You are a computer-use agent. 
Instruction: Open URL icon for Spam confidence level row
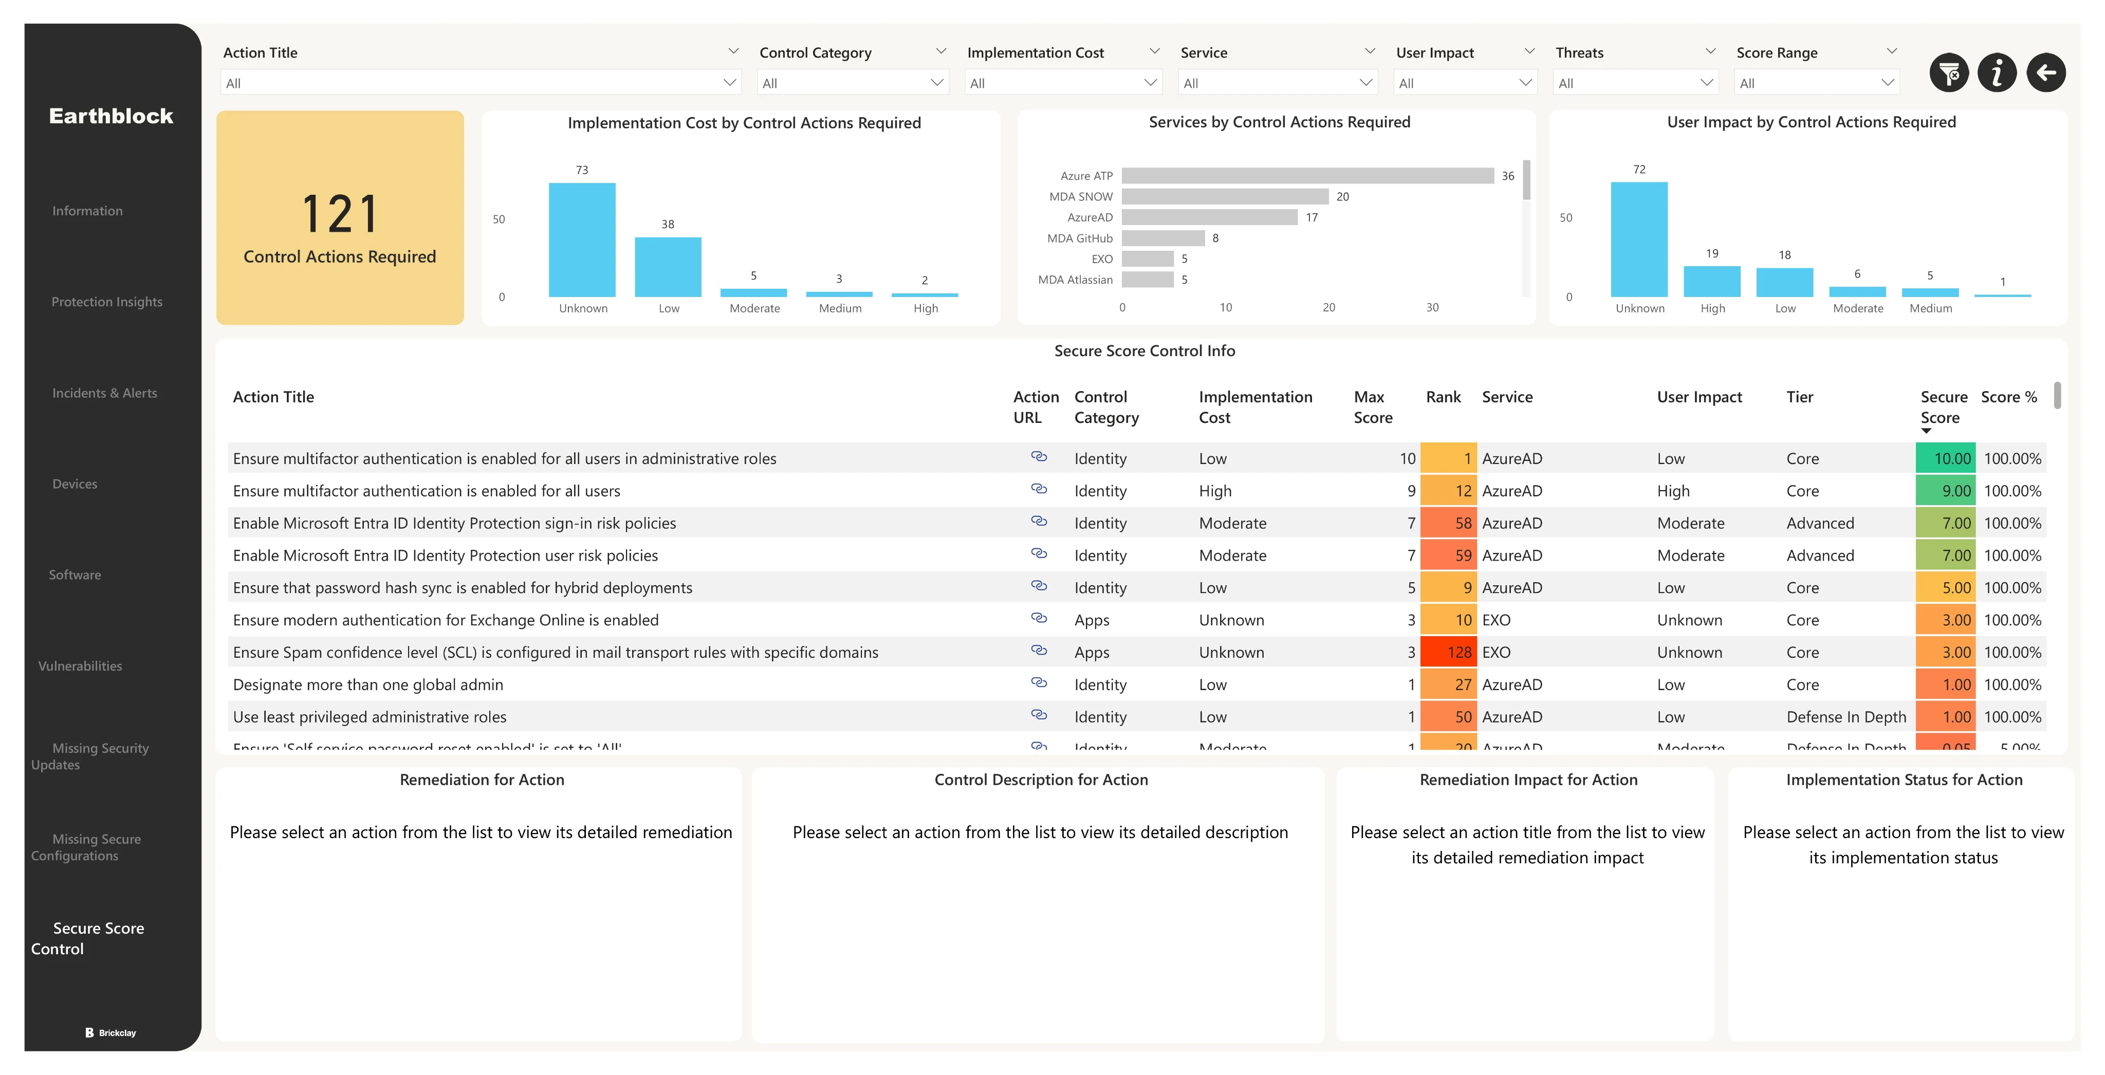tap(1039, 650)
